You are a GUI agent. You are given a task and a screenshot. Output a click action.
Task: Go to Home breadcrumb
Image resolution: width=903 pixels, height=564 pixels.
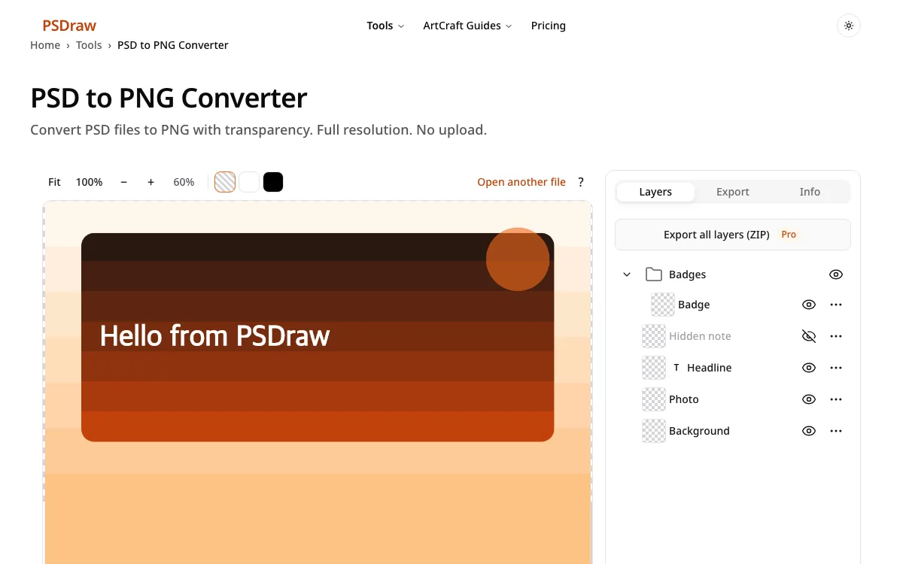45,45
